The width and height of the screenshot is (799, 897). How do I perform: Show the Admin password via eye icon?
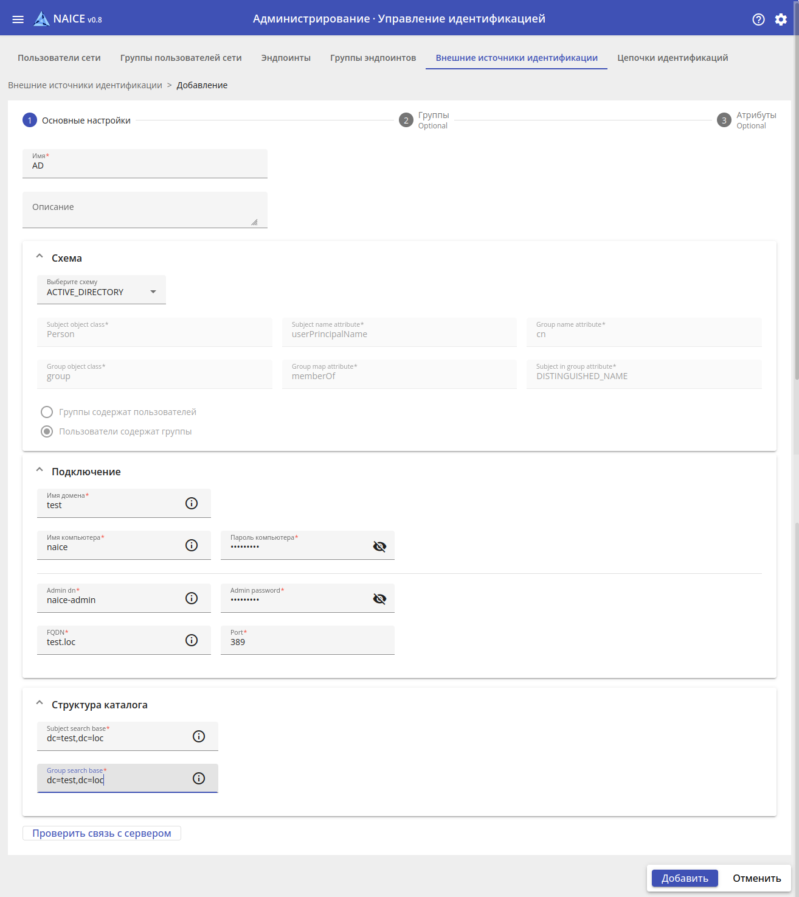[x=379, y=599]
